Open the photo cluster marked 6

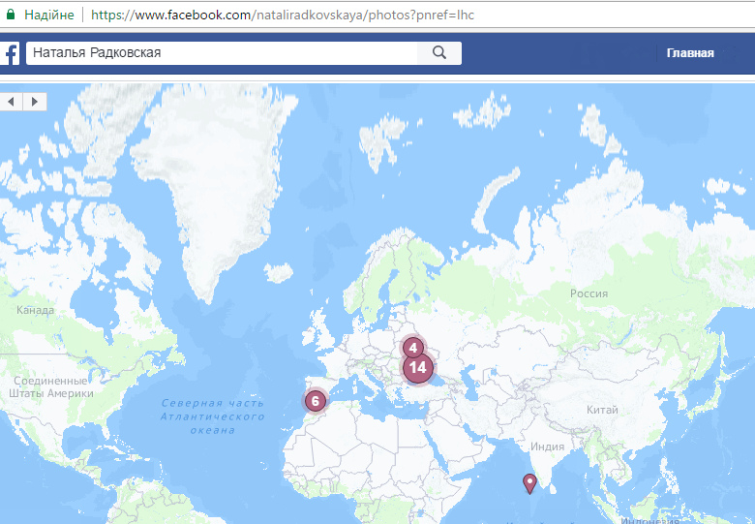(x=315, y=400)
